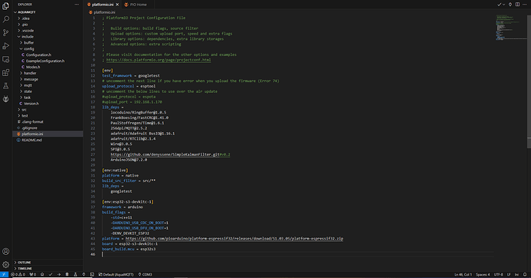531x278 pixels.
Task: Switch to the PIO Home tab
Action: [139, 5]
